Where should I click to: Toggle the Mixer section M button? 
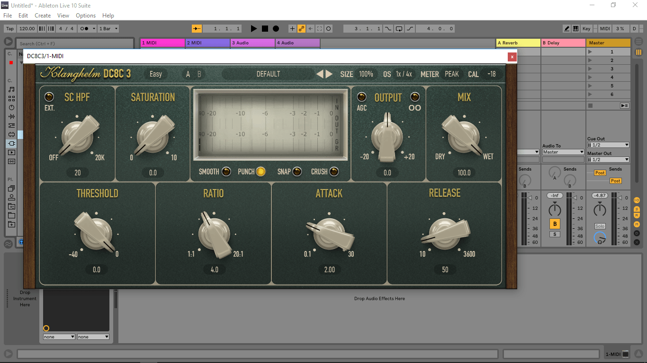point(637,224)
